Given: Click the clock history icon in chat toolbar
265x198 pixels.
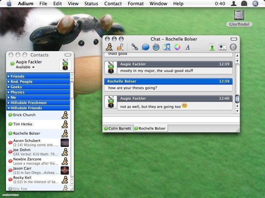Looking at the screenshot, I should [x=233, y=47].
